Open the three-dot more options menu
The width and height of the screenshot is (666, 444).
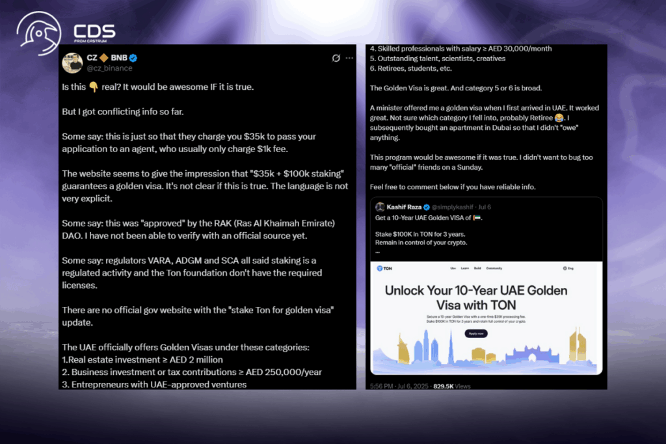point(349,58)
